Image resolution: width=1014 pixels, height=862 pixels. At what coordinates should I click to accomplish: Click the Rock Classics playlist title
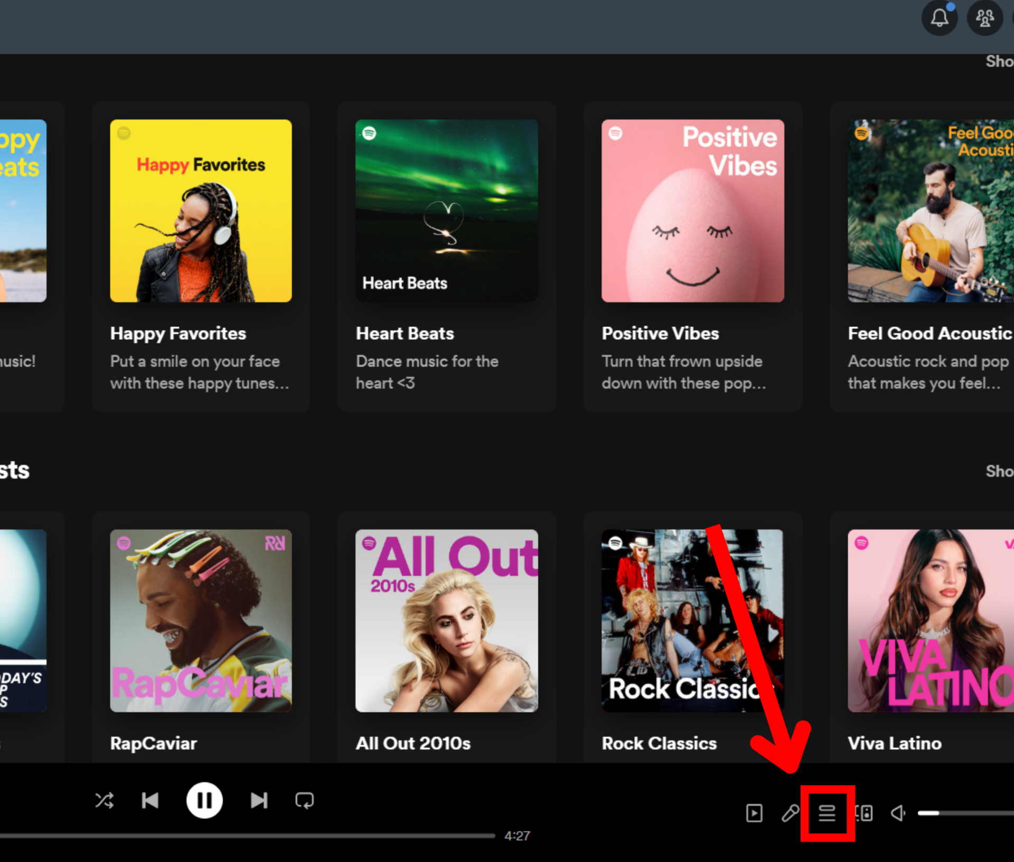[x=659, y=743]
